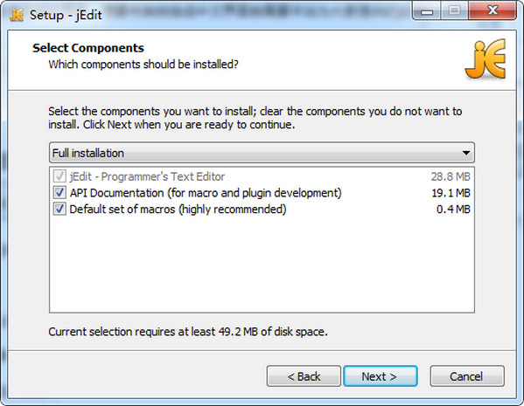This screenshot has width=524, height=406.
Task: Click the installation type dropdown arrow
Action: coord(466,153)
